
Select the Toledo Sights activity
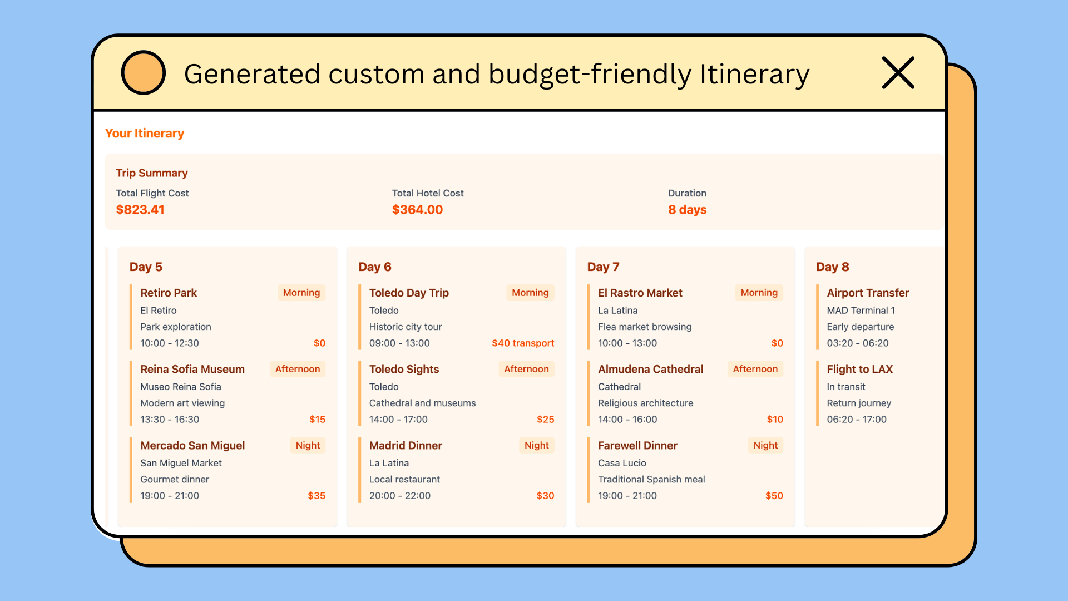click(404, 369)
